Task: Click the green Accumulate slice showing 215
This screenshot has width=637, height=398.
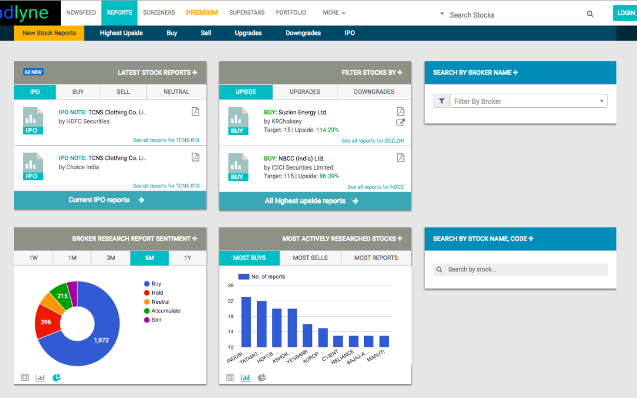Action: click(x=62, y=295)
